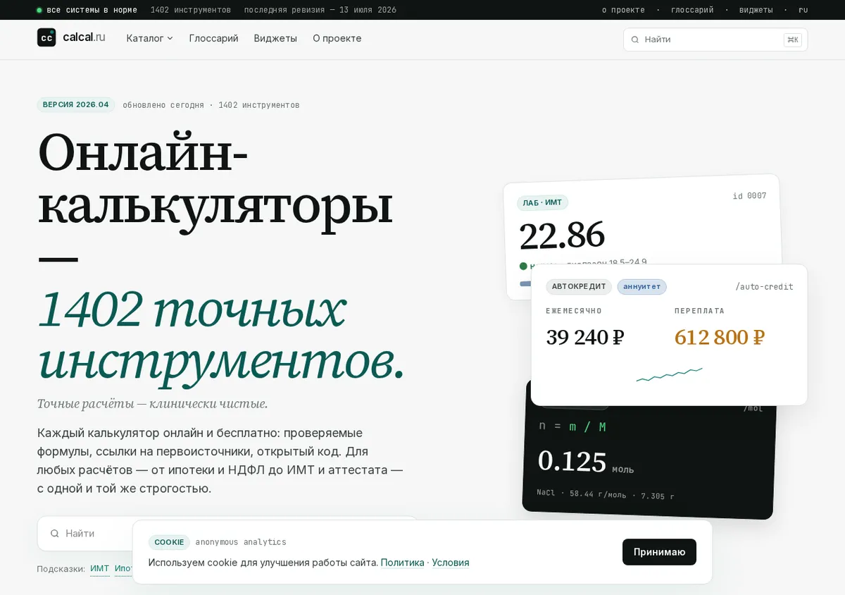Click the ИМТ suggestion link
Viewport: 845px width, 595px height.
pos(100,569)
